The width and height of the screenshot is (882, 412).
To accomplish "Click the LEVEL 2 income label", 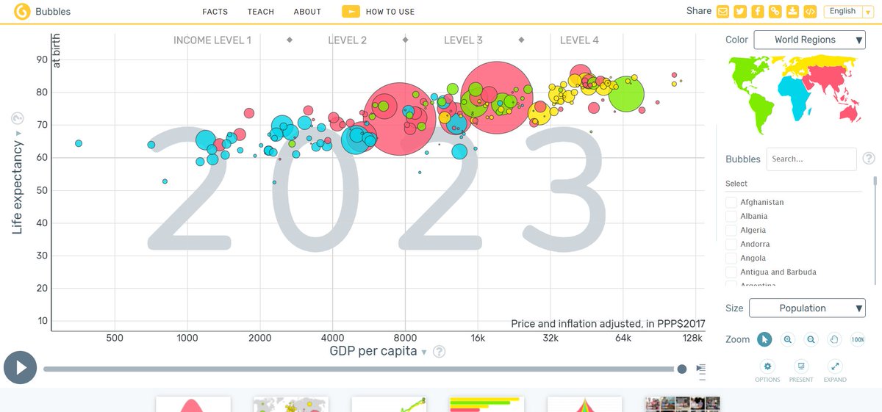I will (x=347, y=40).
